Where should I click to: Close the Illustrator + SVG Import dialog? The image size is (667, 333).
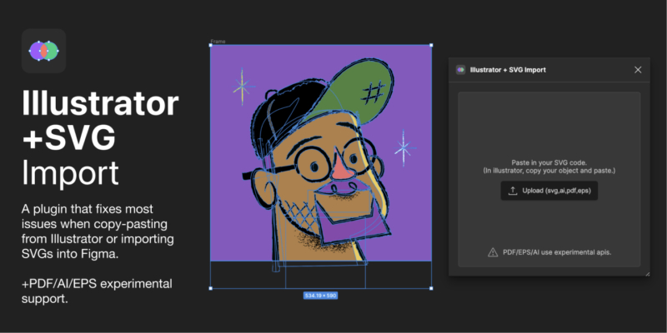tap(638, 70)
